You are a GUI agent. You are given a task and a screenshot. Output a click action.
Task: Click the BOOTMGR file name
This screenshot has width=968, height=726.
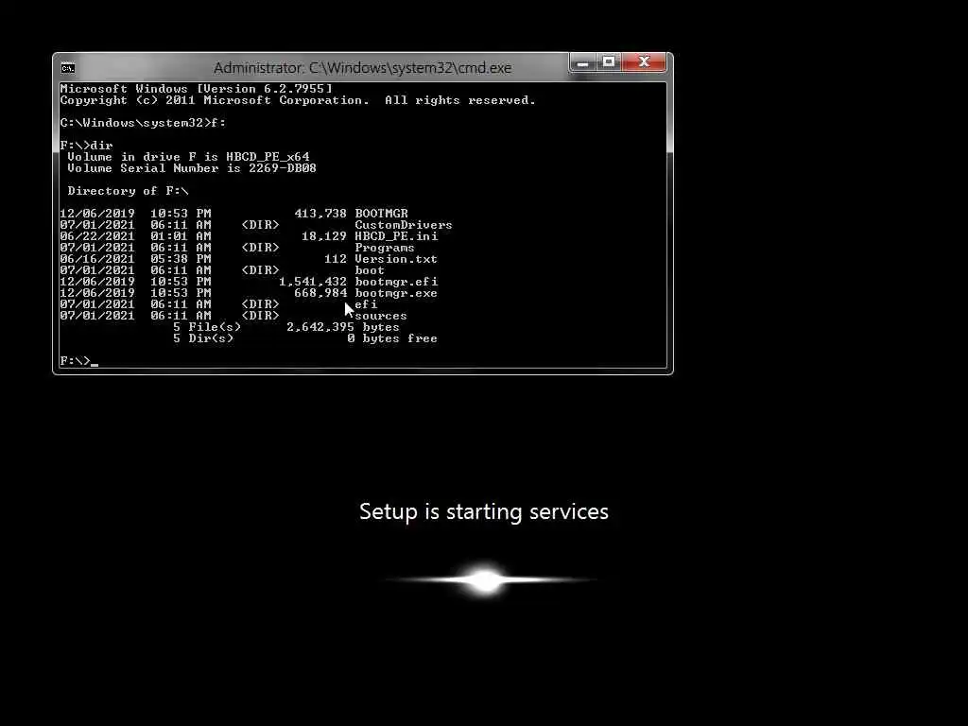pyautogui.click(x=382, y=214)
